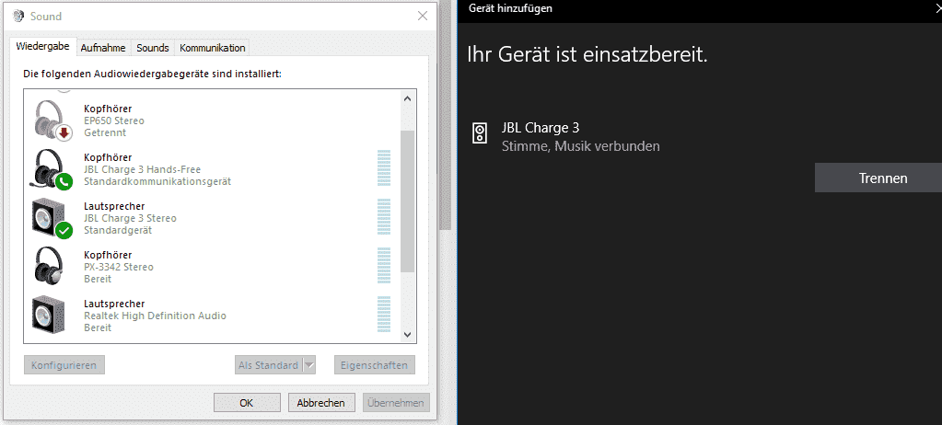The height and width of the screenshot is (425, 942).
Task: Select the EP650 Stereo headphones icon
Action: [x=52, y=121]
